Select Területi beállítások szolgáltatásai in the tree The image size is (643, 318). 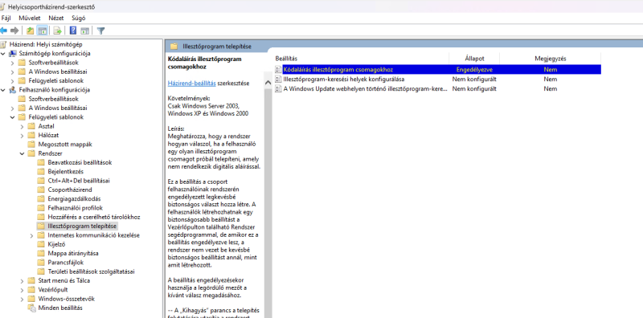pyautogui.click(x=91, y=271)
